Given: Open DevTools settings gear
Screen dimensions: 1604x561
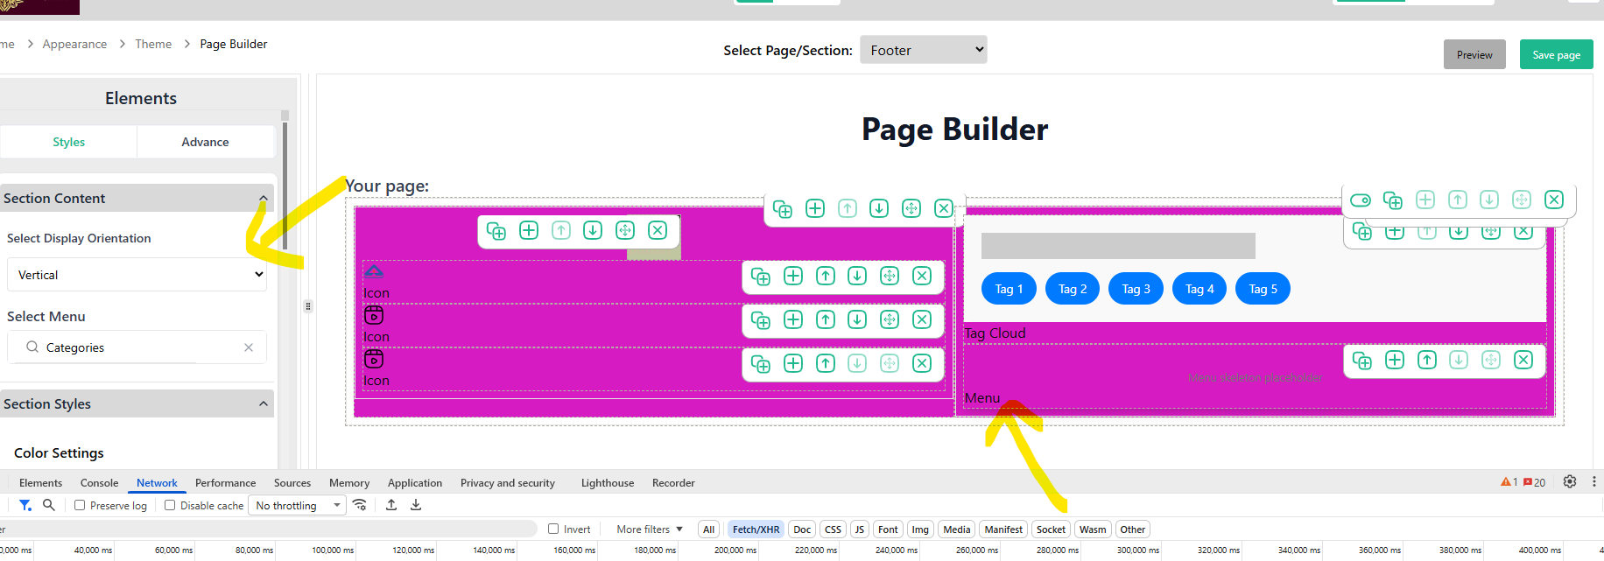Looking at the screenshot, I should click(x=1570, y=481).
